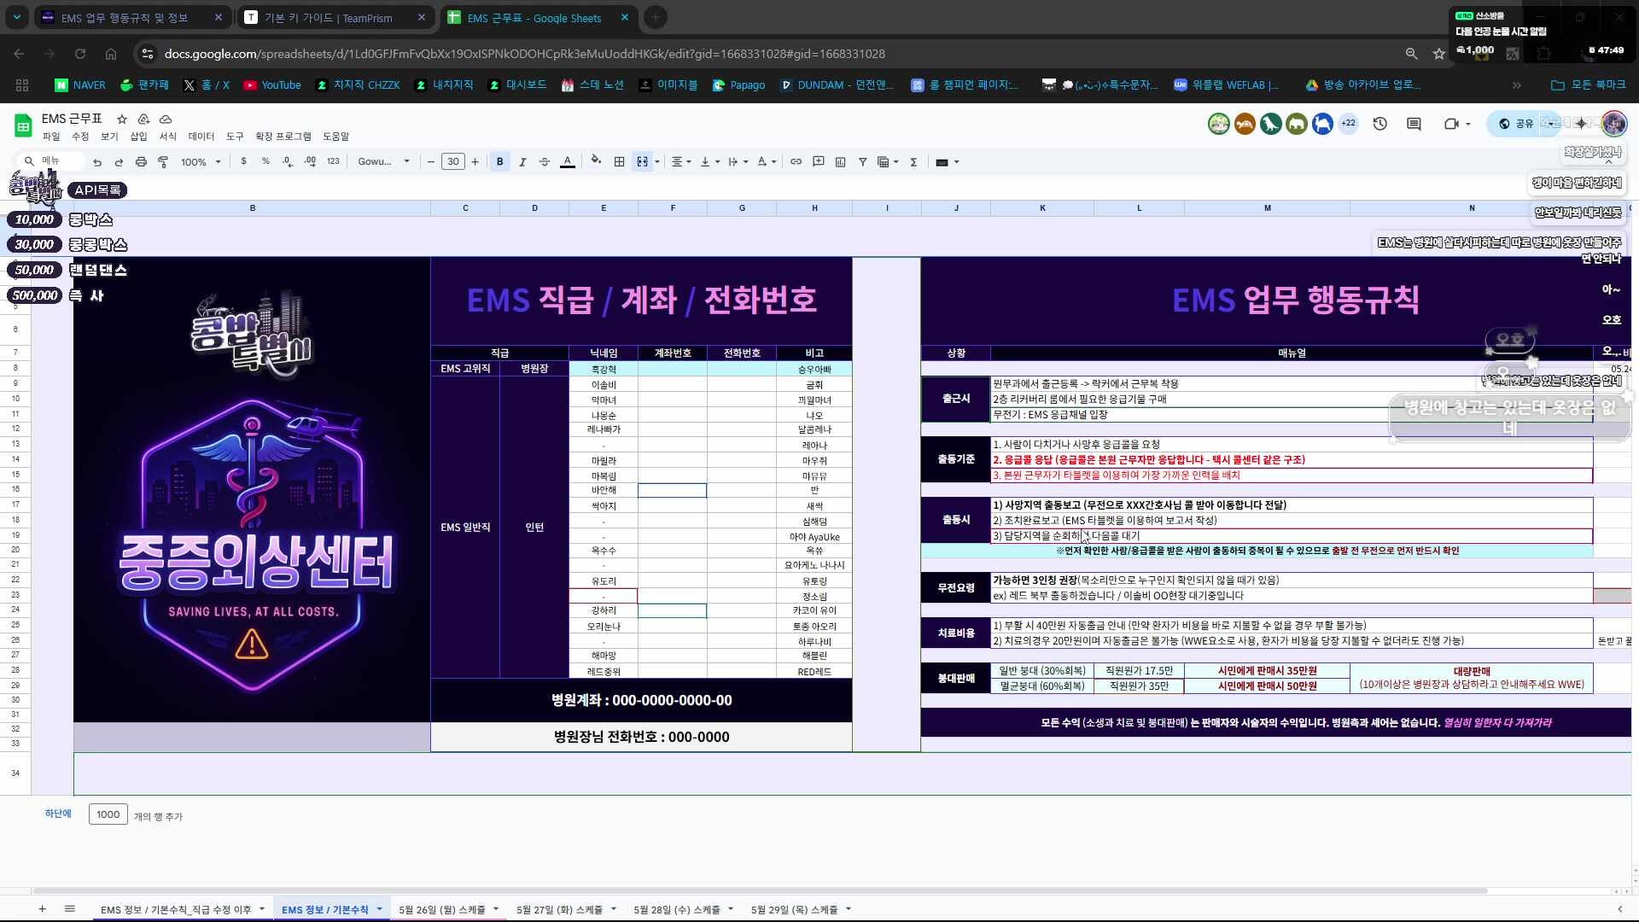Click the print icon
Image resolution: width=1639 pixels, height=922 pixels.
click(x=141, y=162)
